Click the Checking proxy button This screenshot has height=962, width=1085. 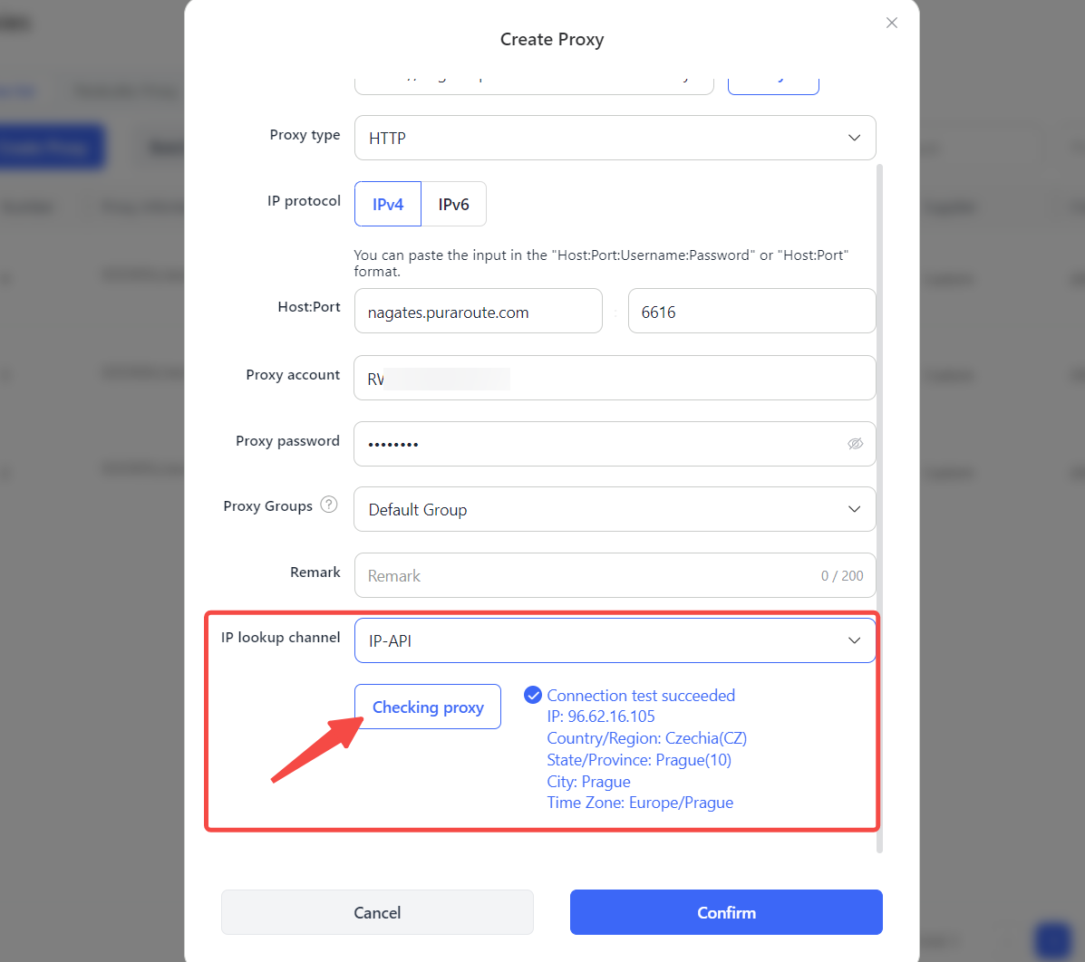(x=428, y=707)
